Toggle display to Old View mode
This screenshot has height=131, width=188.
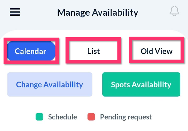pos(156,51)
